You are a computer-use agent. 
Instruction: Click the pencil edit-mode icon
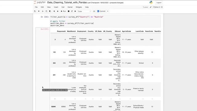pos(151,7)
